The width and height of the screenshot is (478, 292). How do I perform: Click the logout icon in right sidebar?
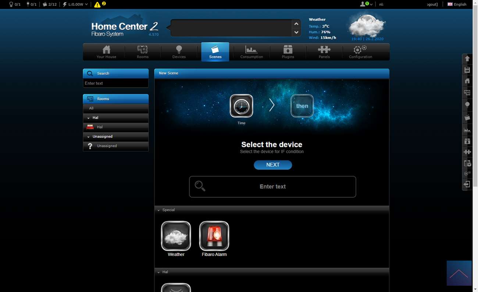pos(467,184)
